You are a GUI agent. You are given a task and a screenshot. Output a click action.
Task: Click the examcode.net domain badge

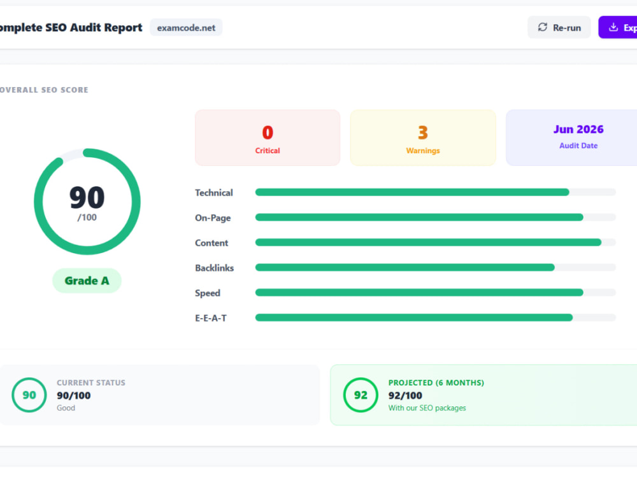point(186,27)
